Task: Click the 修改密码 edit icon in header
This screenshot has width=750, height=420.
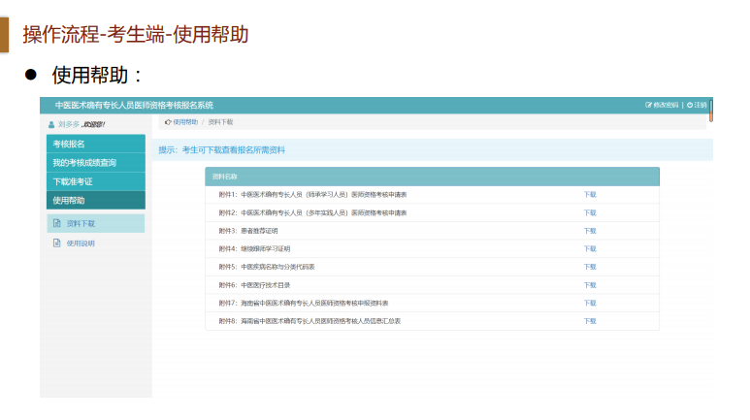Action: tap(648, 105)
